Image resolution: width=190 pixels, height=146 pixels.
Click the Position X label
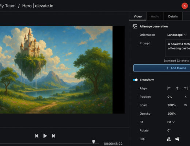186,97
